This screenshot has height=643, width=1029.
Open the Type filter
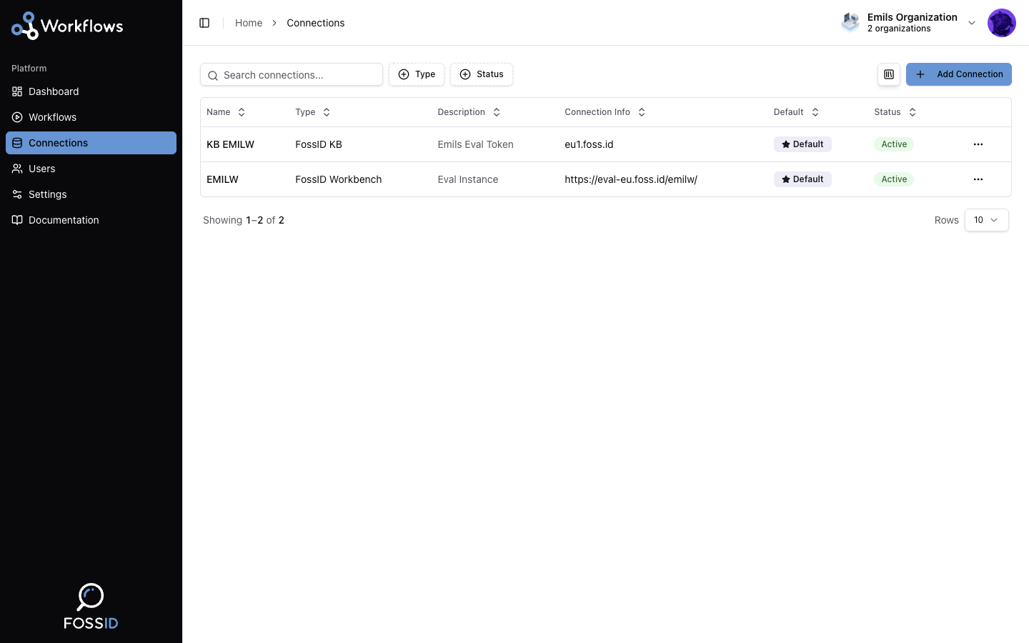[x=417, y=74]
